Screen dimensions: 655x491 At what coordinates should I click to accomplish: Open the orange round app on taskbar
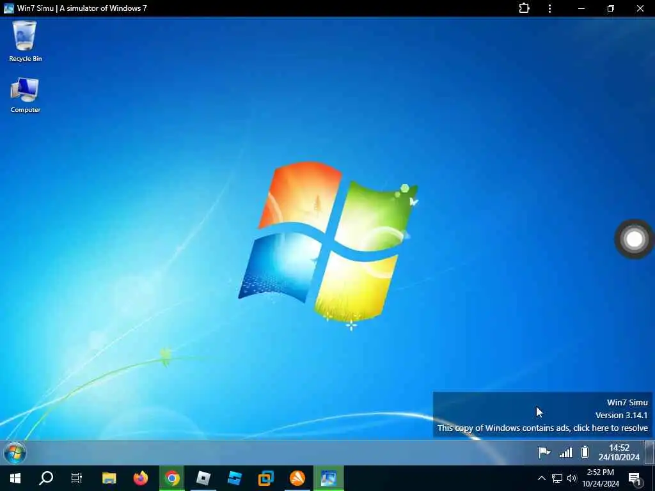tap(297, 478)
